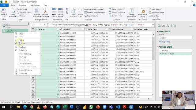The image size is (196, 110).
Task: Click the table corner menu icon
Action: [x=33, y=29]
